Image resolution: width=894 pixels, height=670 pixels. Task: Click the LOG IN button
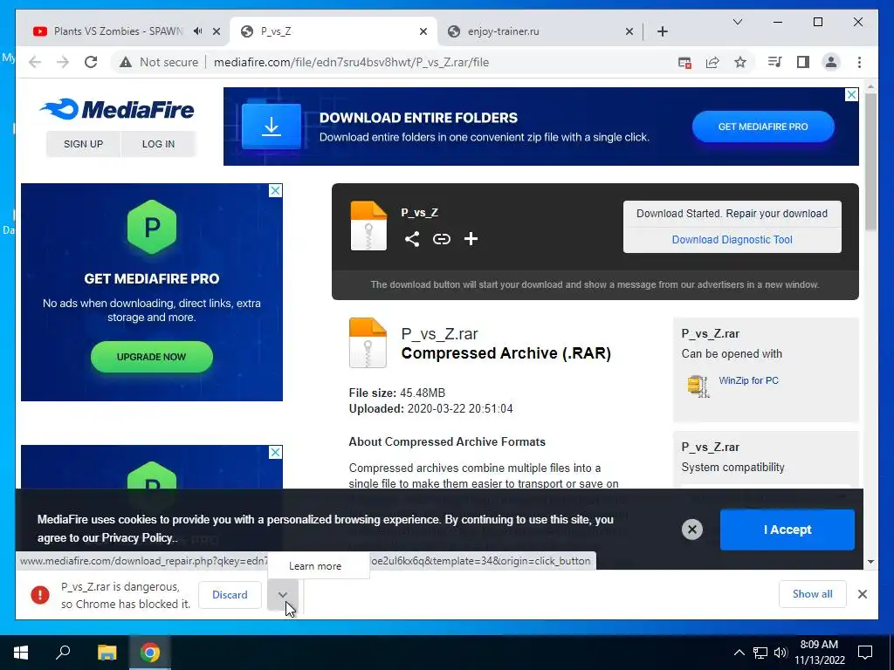tap(159, 144)
